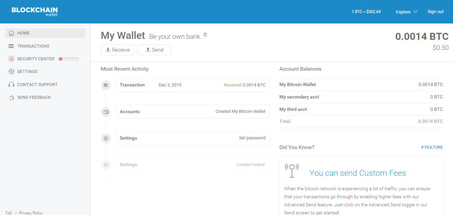Expand the Explore dropdown
This screenshot has height=215, width=453.
[407, 12]
